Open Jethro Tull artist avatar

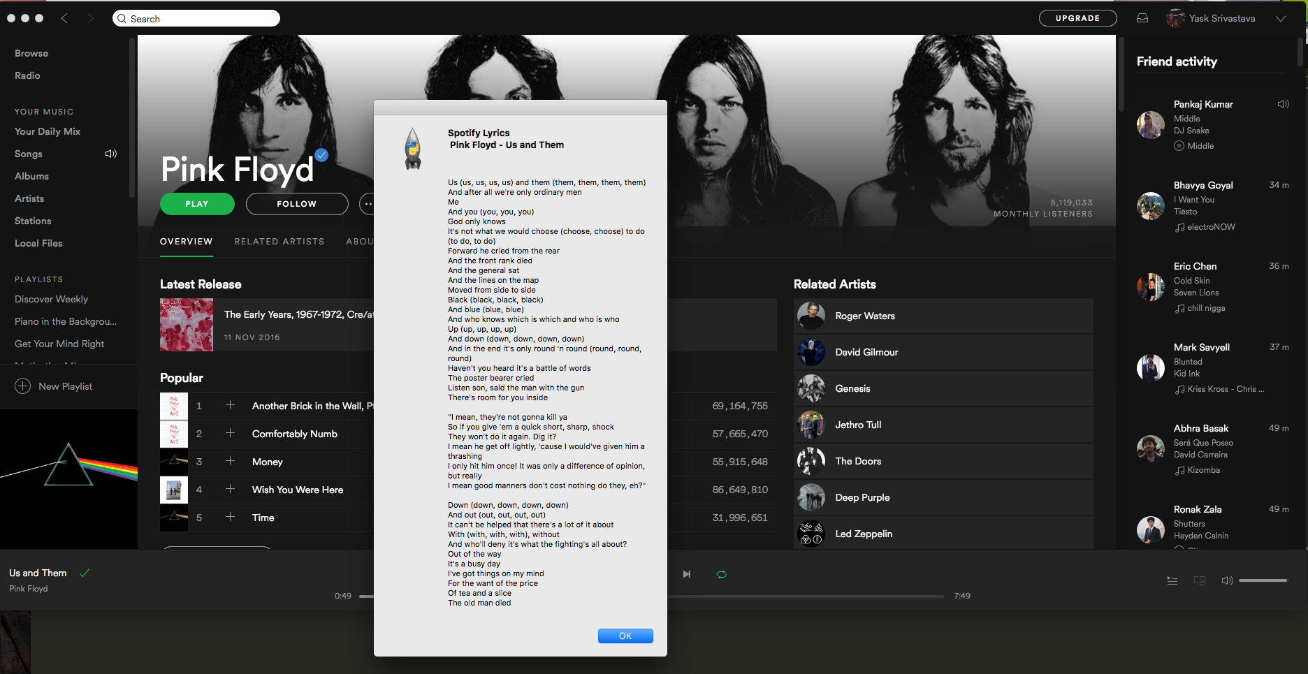[811, 425]
